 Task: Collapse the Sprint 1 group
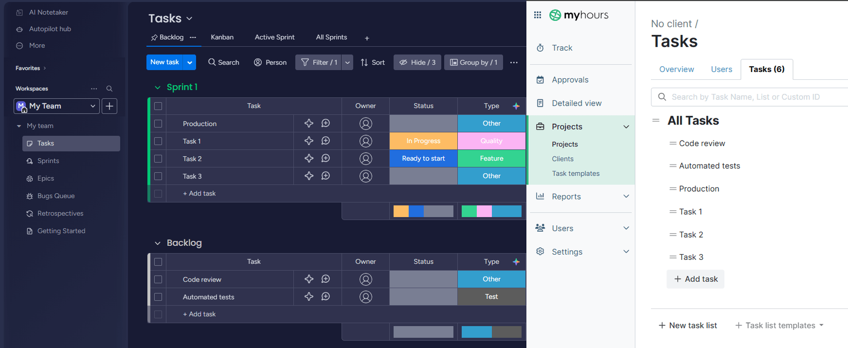(158, 88)
